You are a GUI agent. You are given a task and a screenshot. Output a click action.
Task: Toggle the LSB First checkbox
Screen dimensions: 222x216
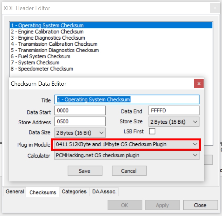pyautogui.click(x=152, y=131)
